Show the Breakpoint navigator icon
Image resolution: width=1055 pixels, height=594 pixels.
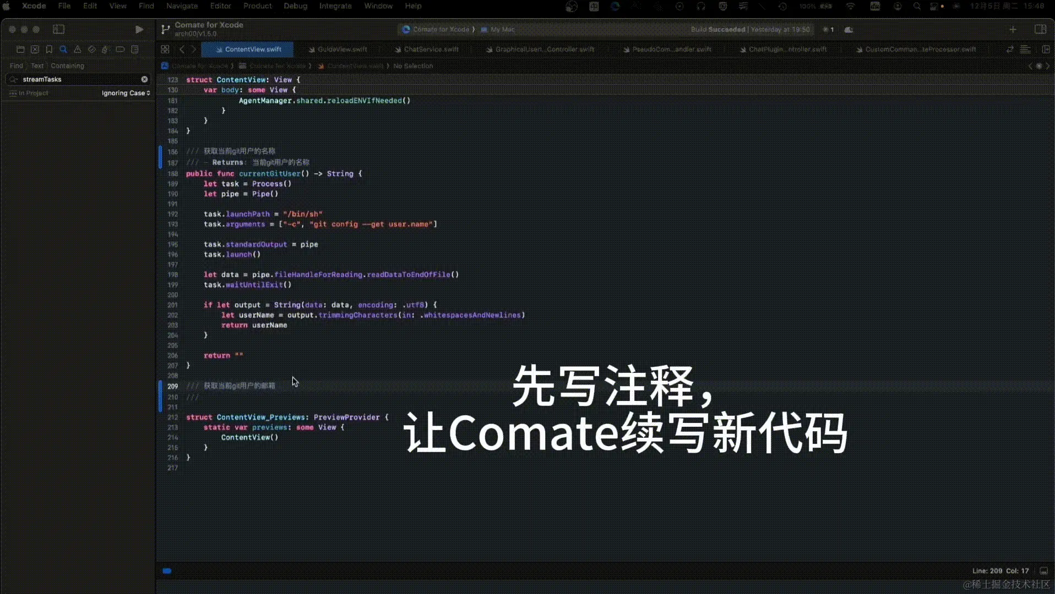(120, 50)
